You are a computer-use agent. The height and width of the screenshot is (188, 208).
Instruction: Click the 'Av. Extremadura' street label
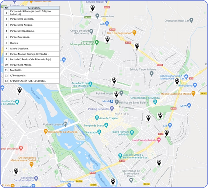(126, 107)
